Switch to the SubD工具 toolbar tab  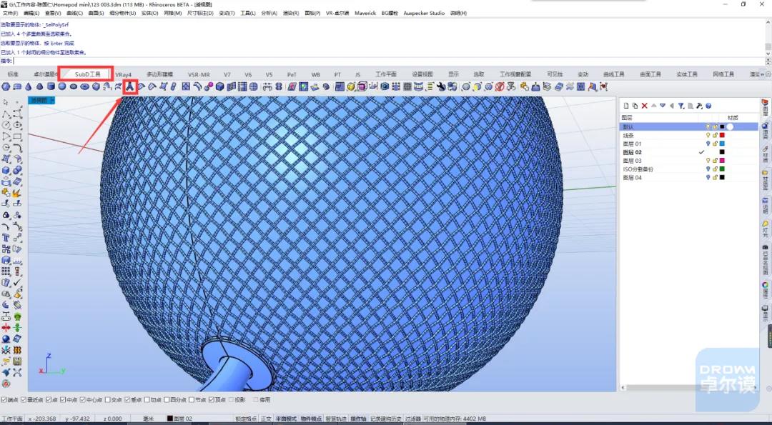coord(87,74)
